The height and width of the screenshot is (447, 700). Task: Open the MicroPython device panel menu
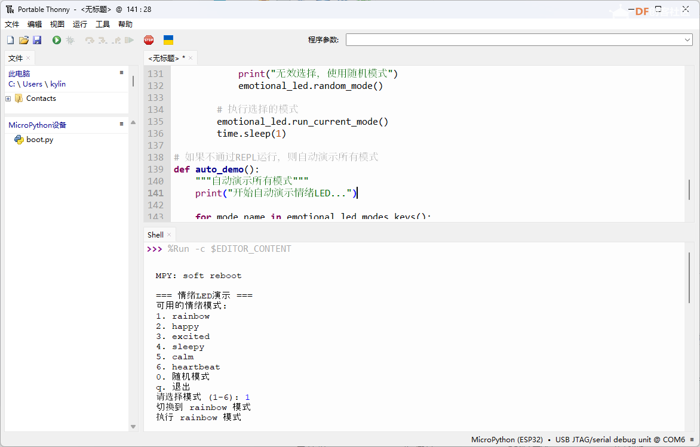click(121, 124)
